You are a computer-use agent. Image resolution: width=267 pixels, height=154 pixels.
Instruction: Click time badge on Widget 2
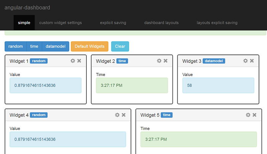pyautogui.click(x=122, y=61)
